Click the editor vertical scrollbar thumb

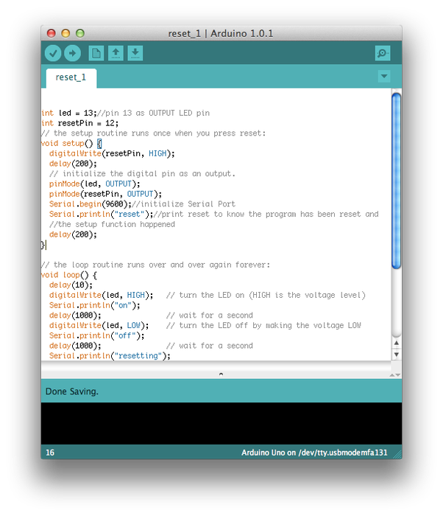(397, 181)
